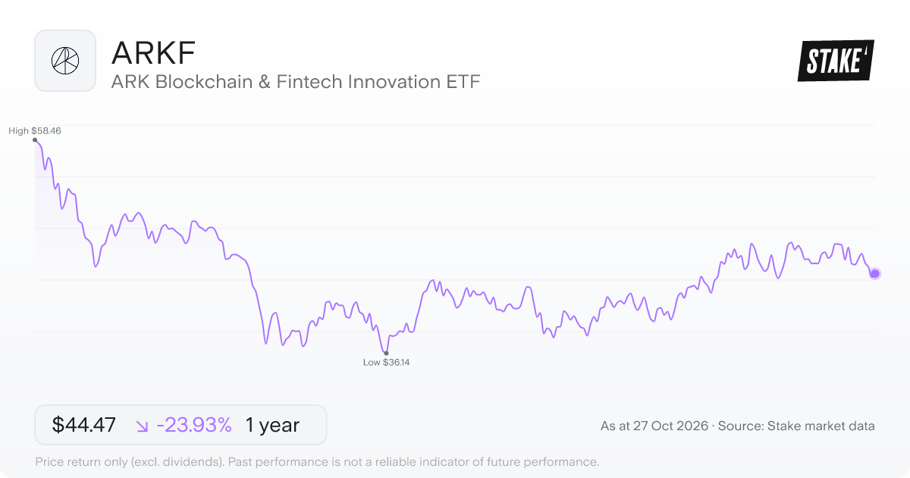Image resolution: width=910 pixels, height=478 pixels.
Task: Click the STAKE brand logo
Action: [836, 61]
